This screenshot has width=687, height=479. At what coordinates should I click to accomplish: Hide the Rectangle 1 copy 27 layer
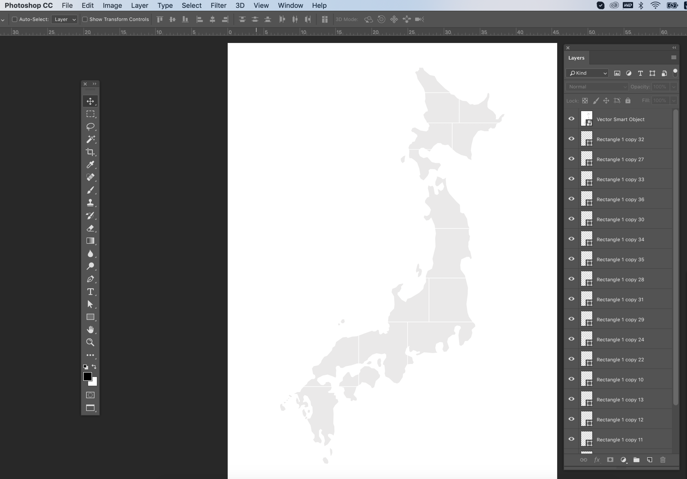click(x=572, y=159)
